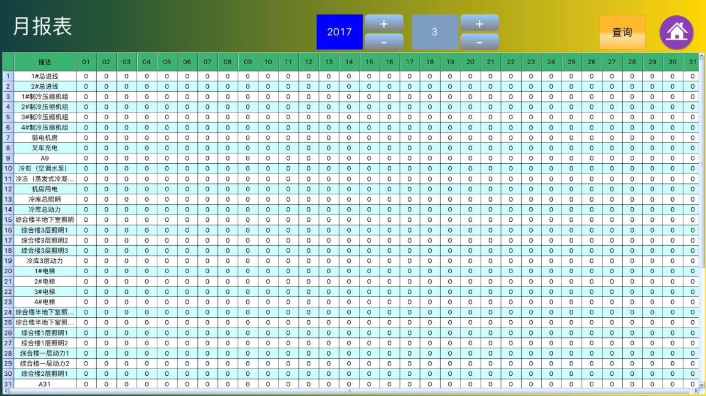Click the vertical scrollbar up arrow

702,56
